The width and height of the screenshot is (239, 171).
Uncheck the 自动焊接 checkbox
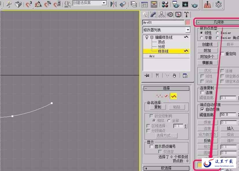tap(202, 110)
